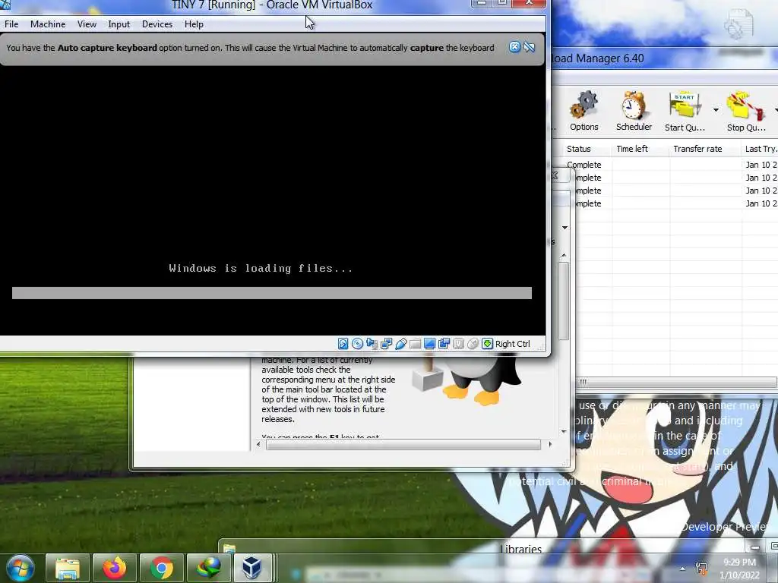Open the Devices menu
This screenshot has width=778, height=583.
(x=157, y=24)
